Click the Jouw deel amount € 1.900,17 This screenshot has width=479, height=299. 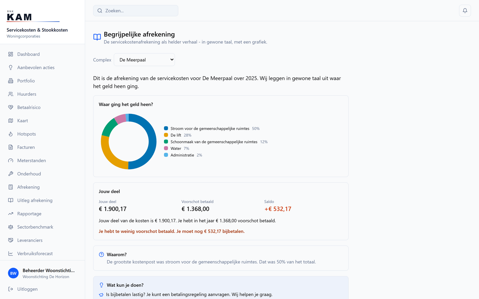[x=113, y=209]
